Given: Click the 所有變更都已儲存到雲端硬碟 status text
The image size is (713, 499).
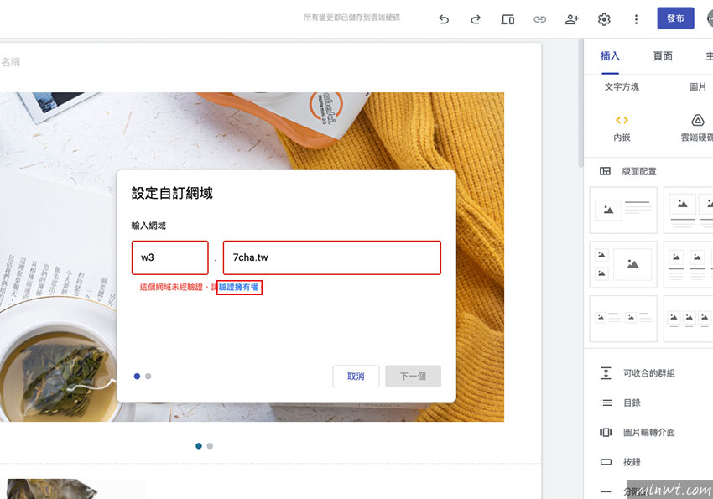Looking at the screenshot, I should tap(352, 18).
